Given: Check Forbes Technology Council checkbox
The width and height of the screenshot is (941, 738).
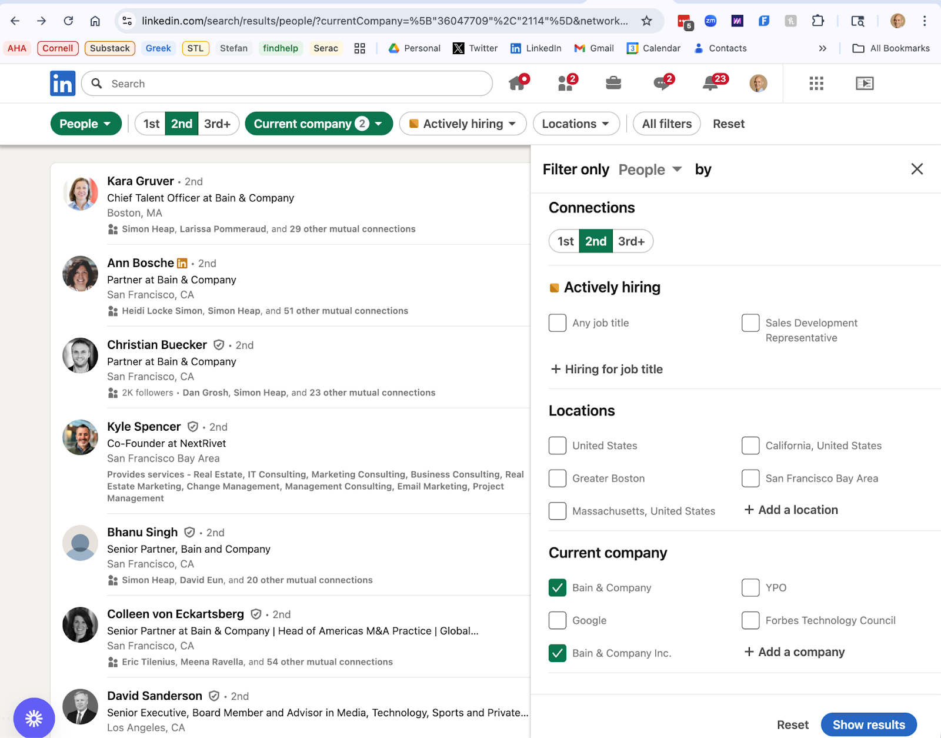Looking at the screenshot, I should pos(750,620).
